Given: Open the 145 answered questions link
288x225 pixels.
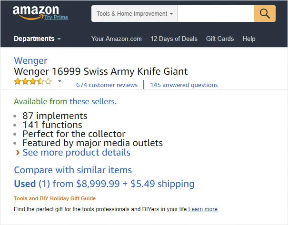Looking at the screenshot, I should click(184, 85).
